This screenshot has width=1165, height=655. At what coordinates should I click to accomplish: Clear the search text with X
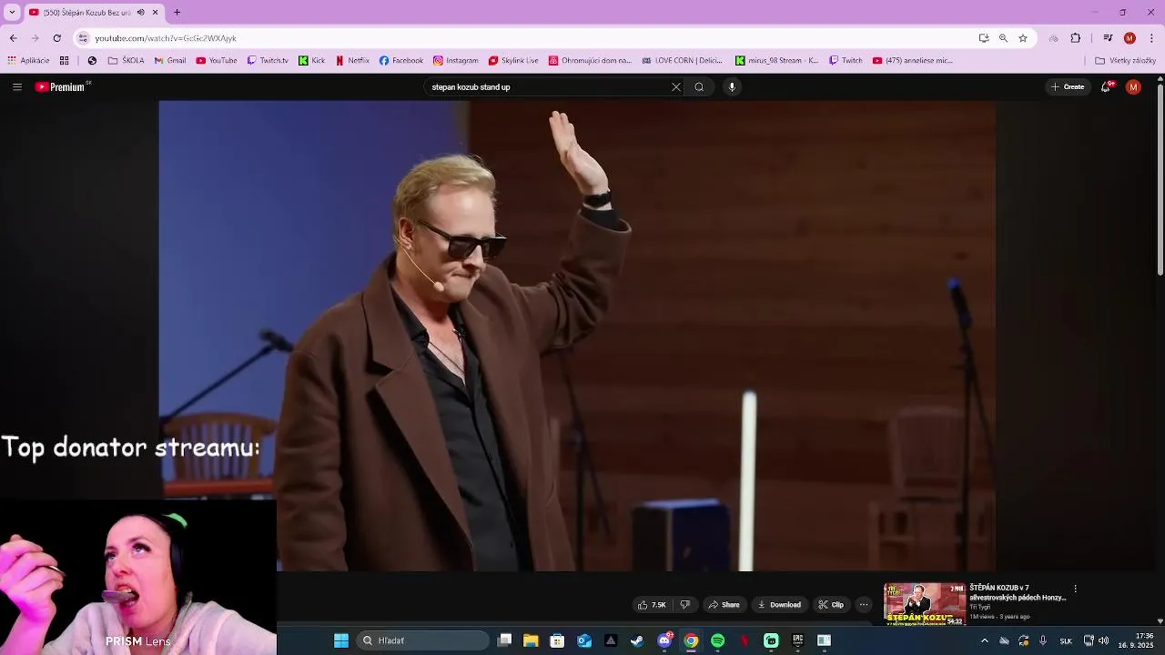676,87
